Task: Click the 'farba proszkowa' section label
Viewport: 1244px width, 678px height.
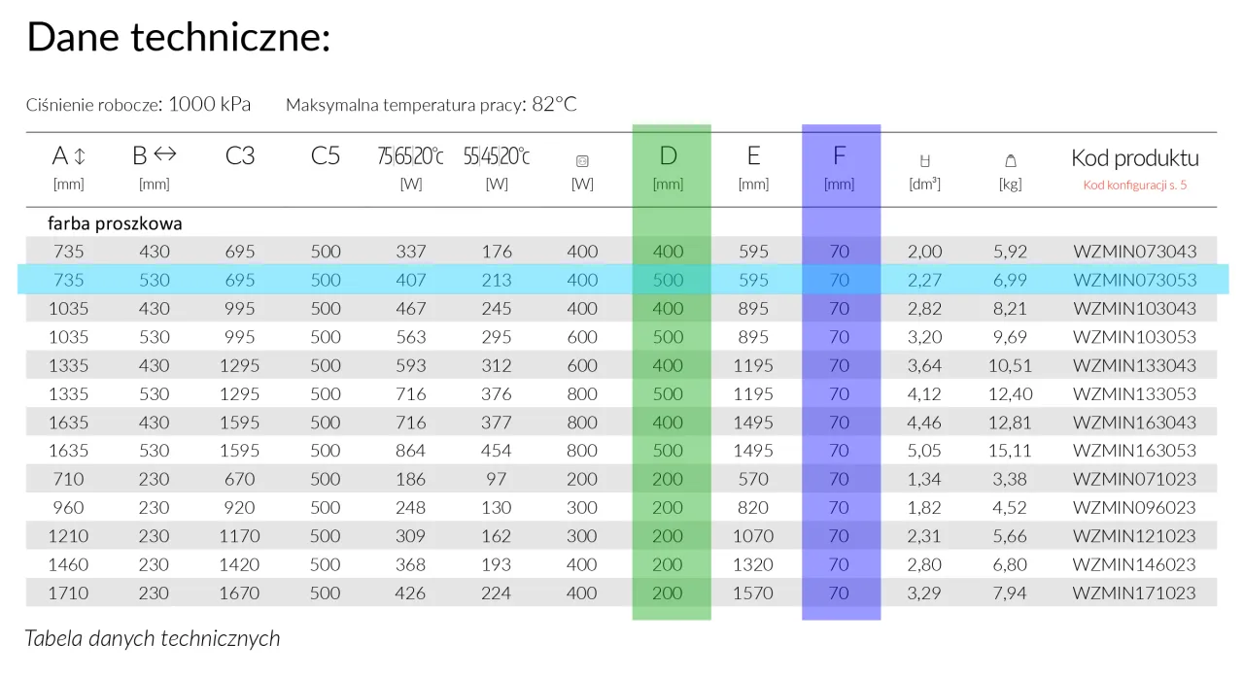Action: pos(115,223)
